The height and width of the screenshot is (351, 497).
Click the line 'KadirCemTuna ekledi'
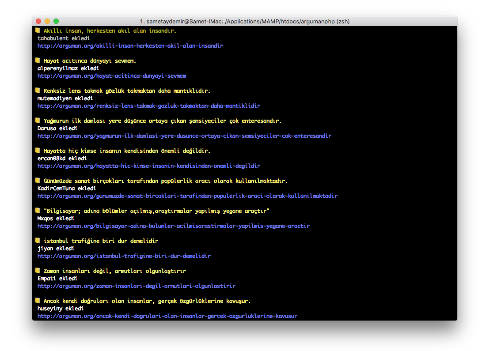[67, 189]
